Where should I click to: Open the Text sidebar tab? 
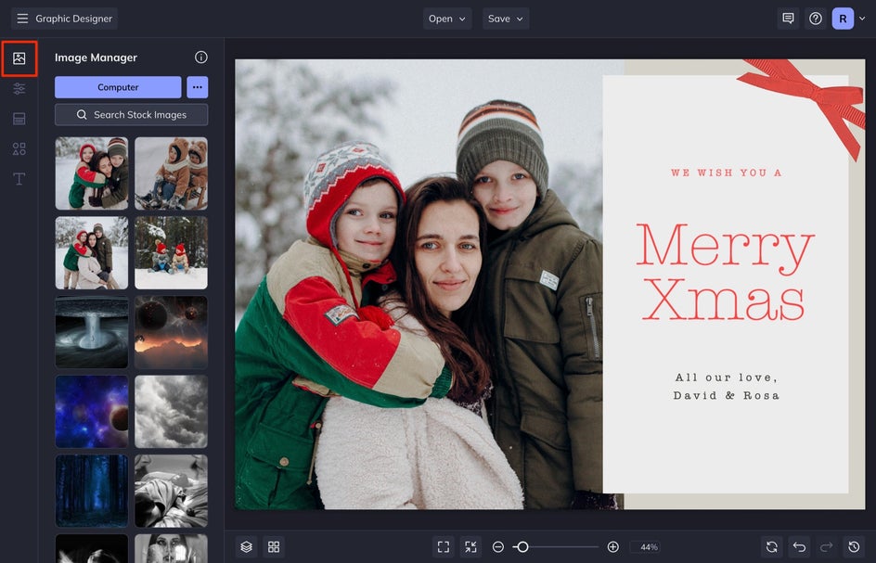coord(19,179)
